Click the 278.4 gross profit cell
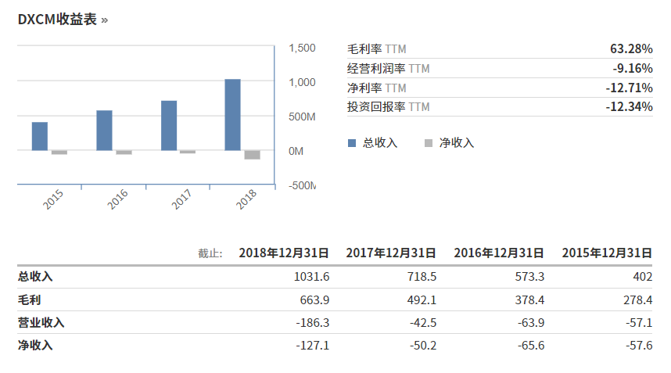The width and height of the screenshot is (671, 373). (637, 299)
